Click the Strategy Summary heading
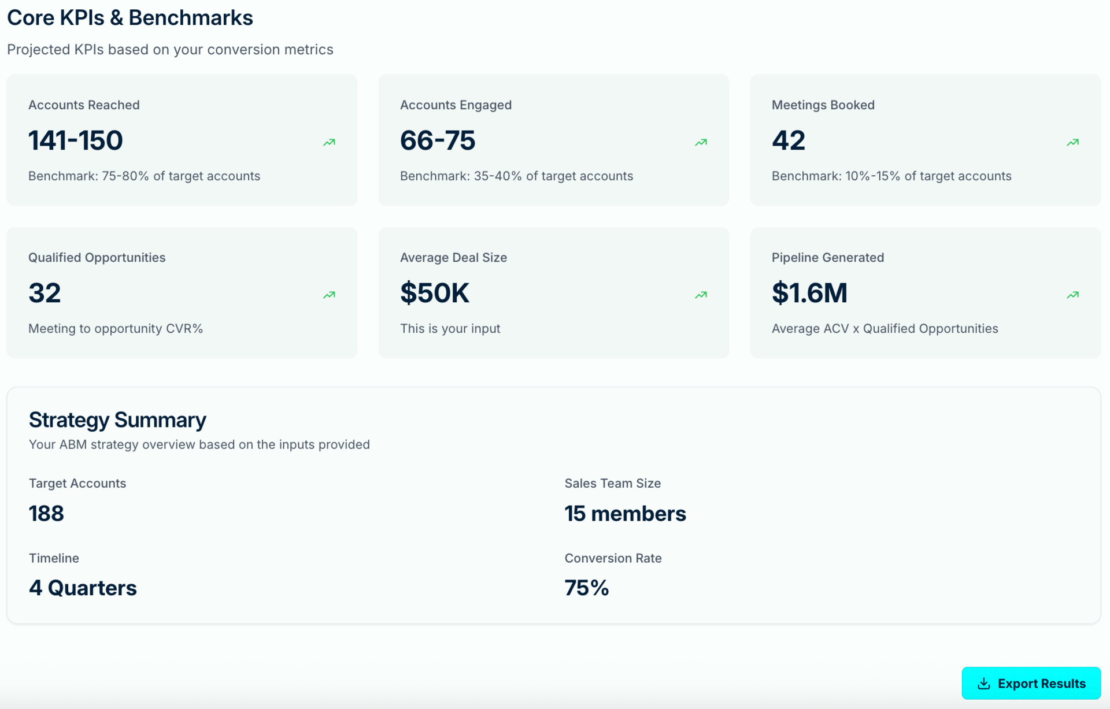This screenshot has width=1110, height=709. (x=117, y=420)
